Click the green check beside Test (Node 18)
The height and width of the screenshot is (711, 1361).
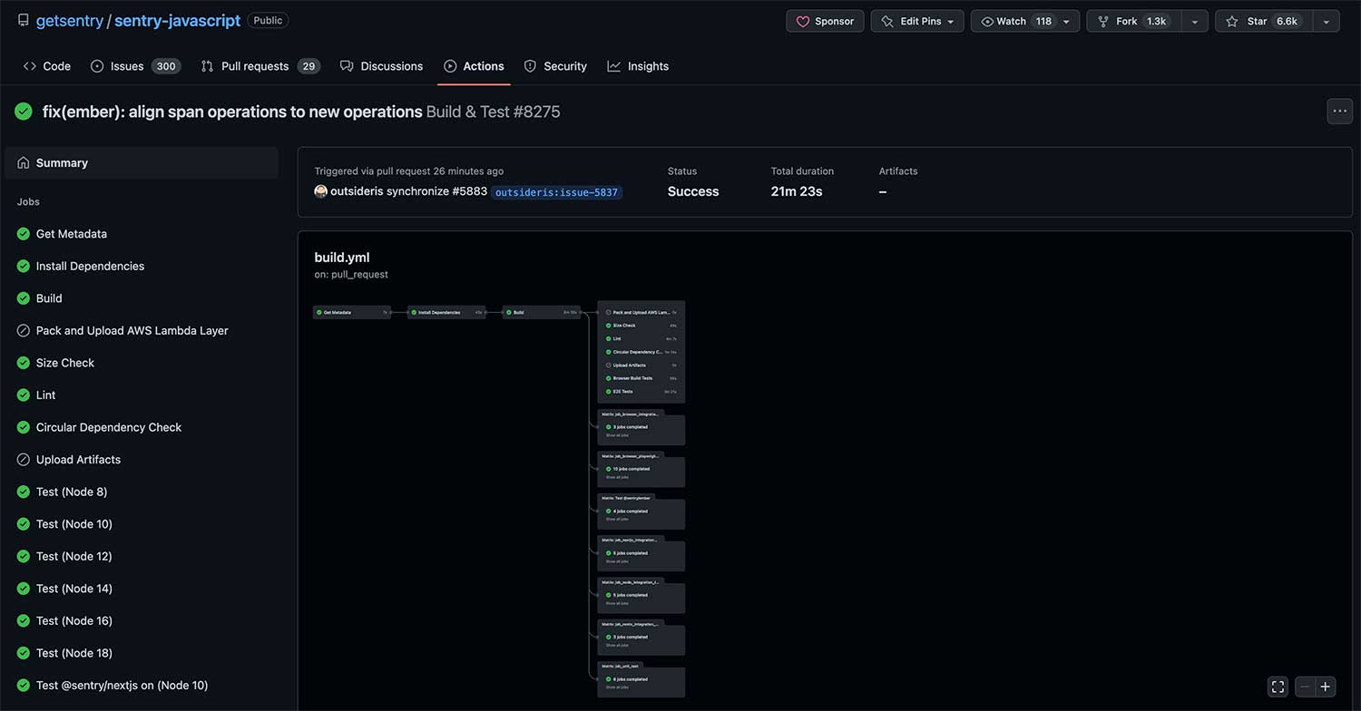click(x=24, y=653)
